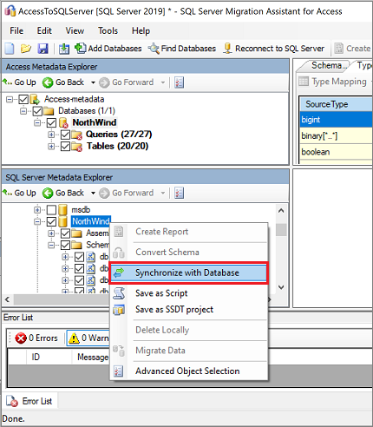Uncheck the Queries (27/27) checkbox

[x=65, y=135]
